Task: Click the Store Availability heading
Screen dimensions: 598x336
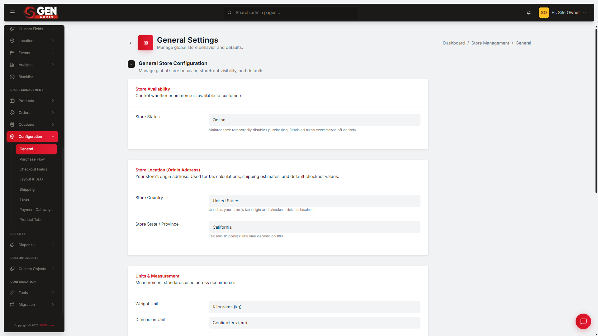Action: [x=153, y=89]
